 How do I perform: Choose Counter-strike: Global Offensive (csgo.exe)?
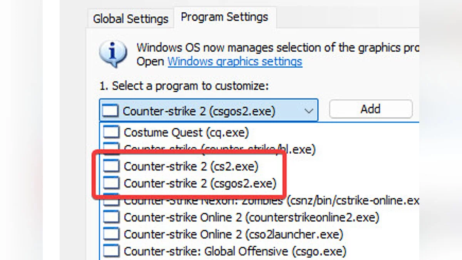click(x=235, y=251)
